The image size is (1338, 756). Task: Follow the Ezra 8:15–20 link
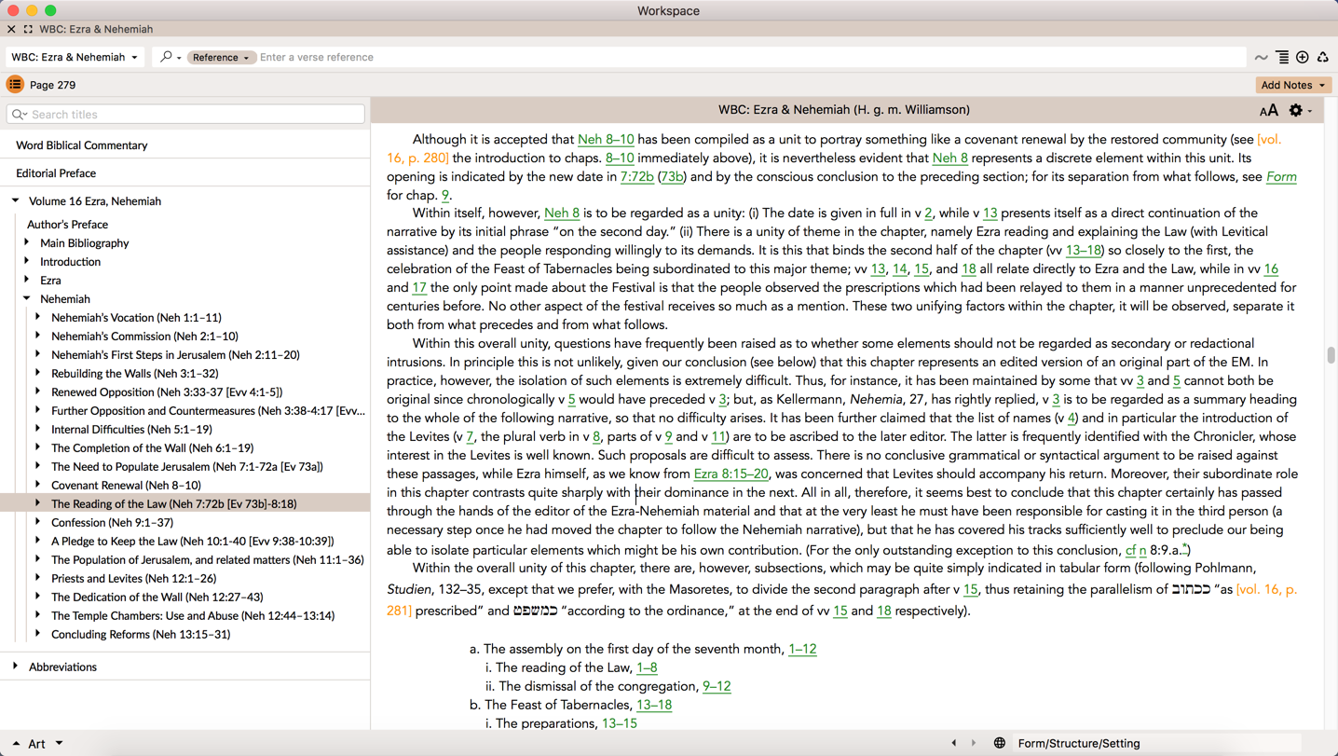click(730, 474)
